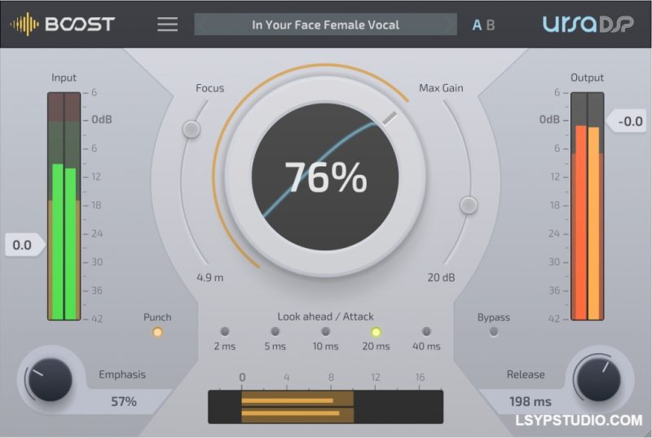Click the input gain 0.0 value tag
Image resolution: width=652 pixels, height=438 pixels.
coord(23,245)
